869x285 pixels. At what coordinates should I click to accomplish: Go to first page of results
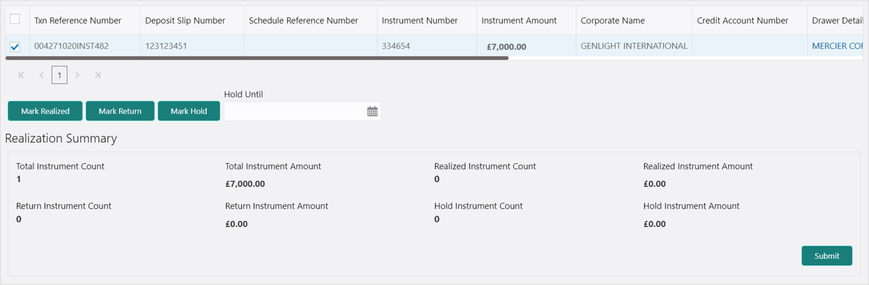coord(21,75)
